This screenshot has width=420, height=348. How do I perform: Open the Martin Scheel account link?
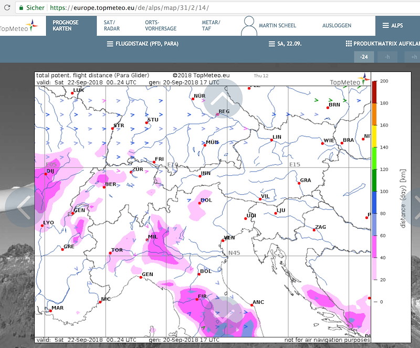coord(277,26)
